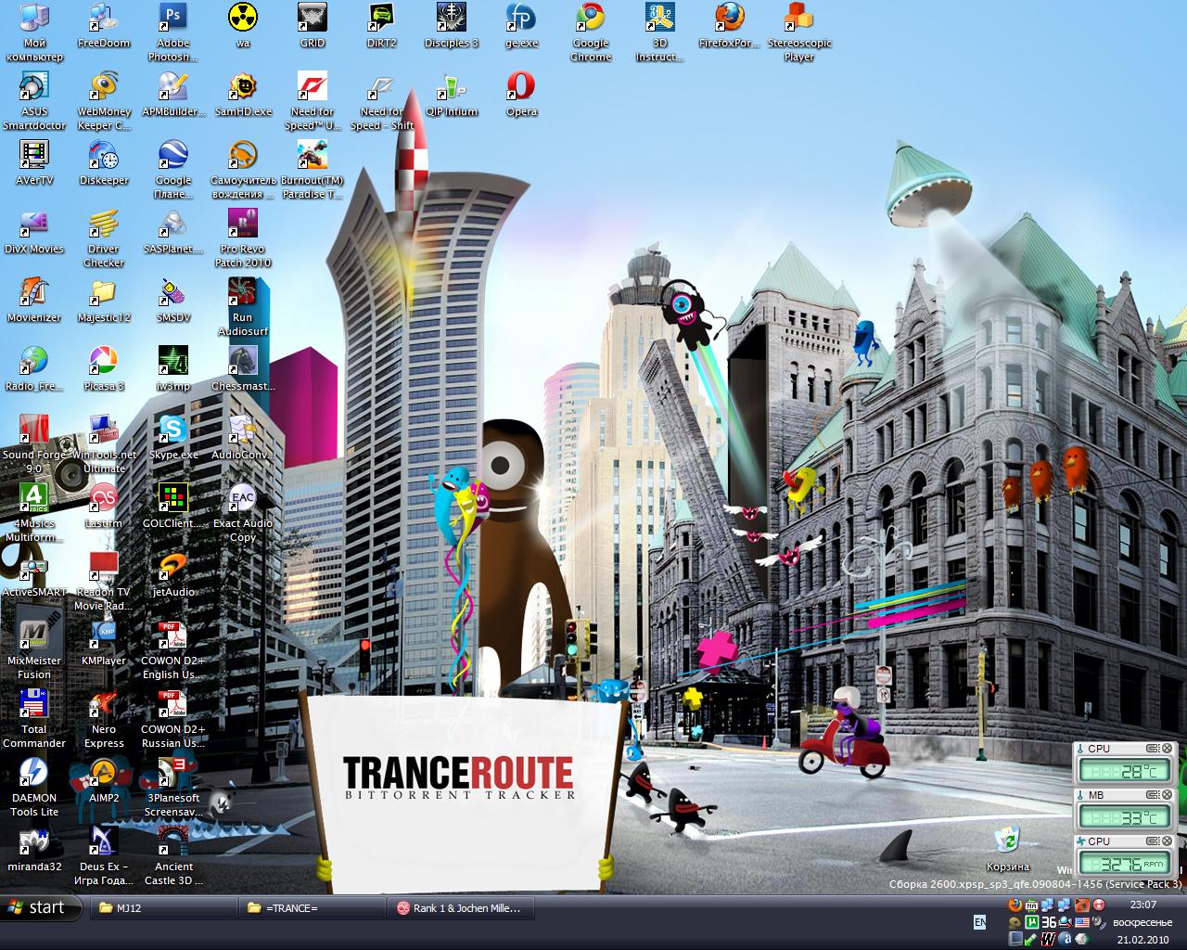Viewport: 1187px width, 950px height.
Task: Open the Самоучитель вождения shortcut
Action: pos(243,170)
